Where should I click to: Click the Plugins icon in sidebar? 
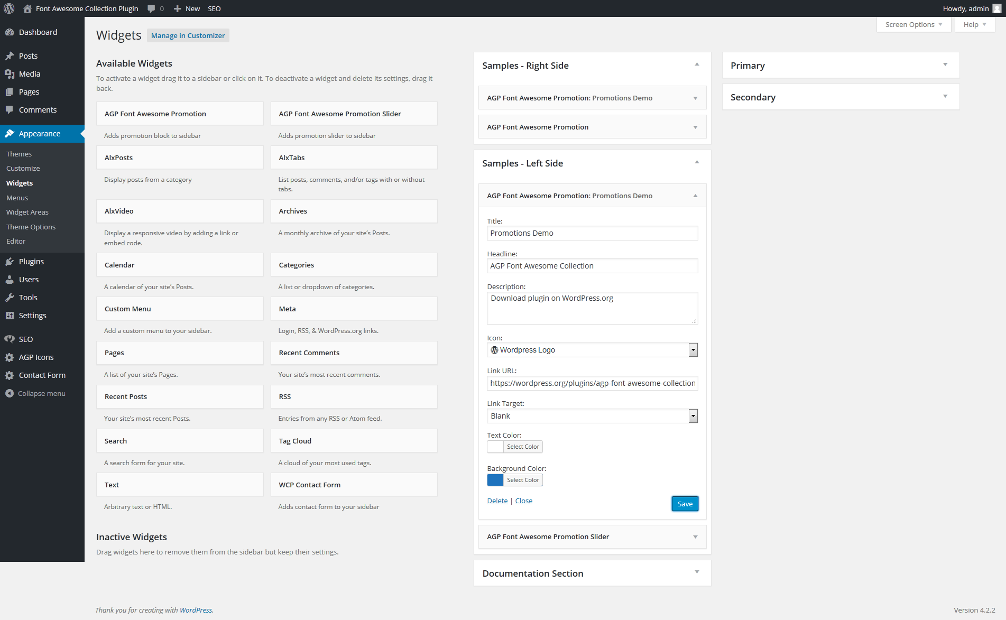coord(10,261)
